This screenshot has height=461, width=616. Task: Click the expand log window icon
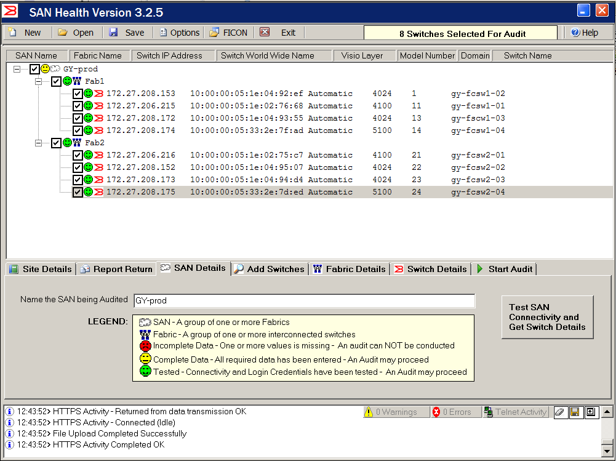pyautogui.click(x=590, y=412)
